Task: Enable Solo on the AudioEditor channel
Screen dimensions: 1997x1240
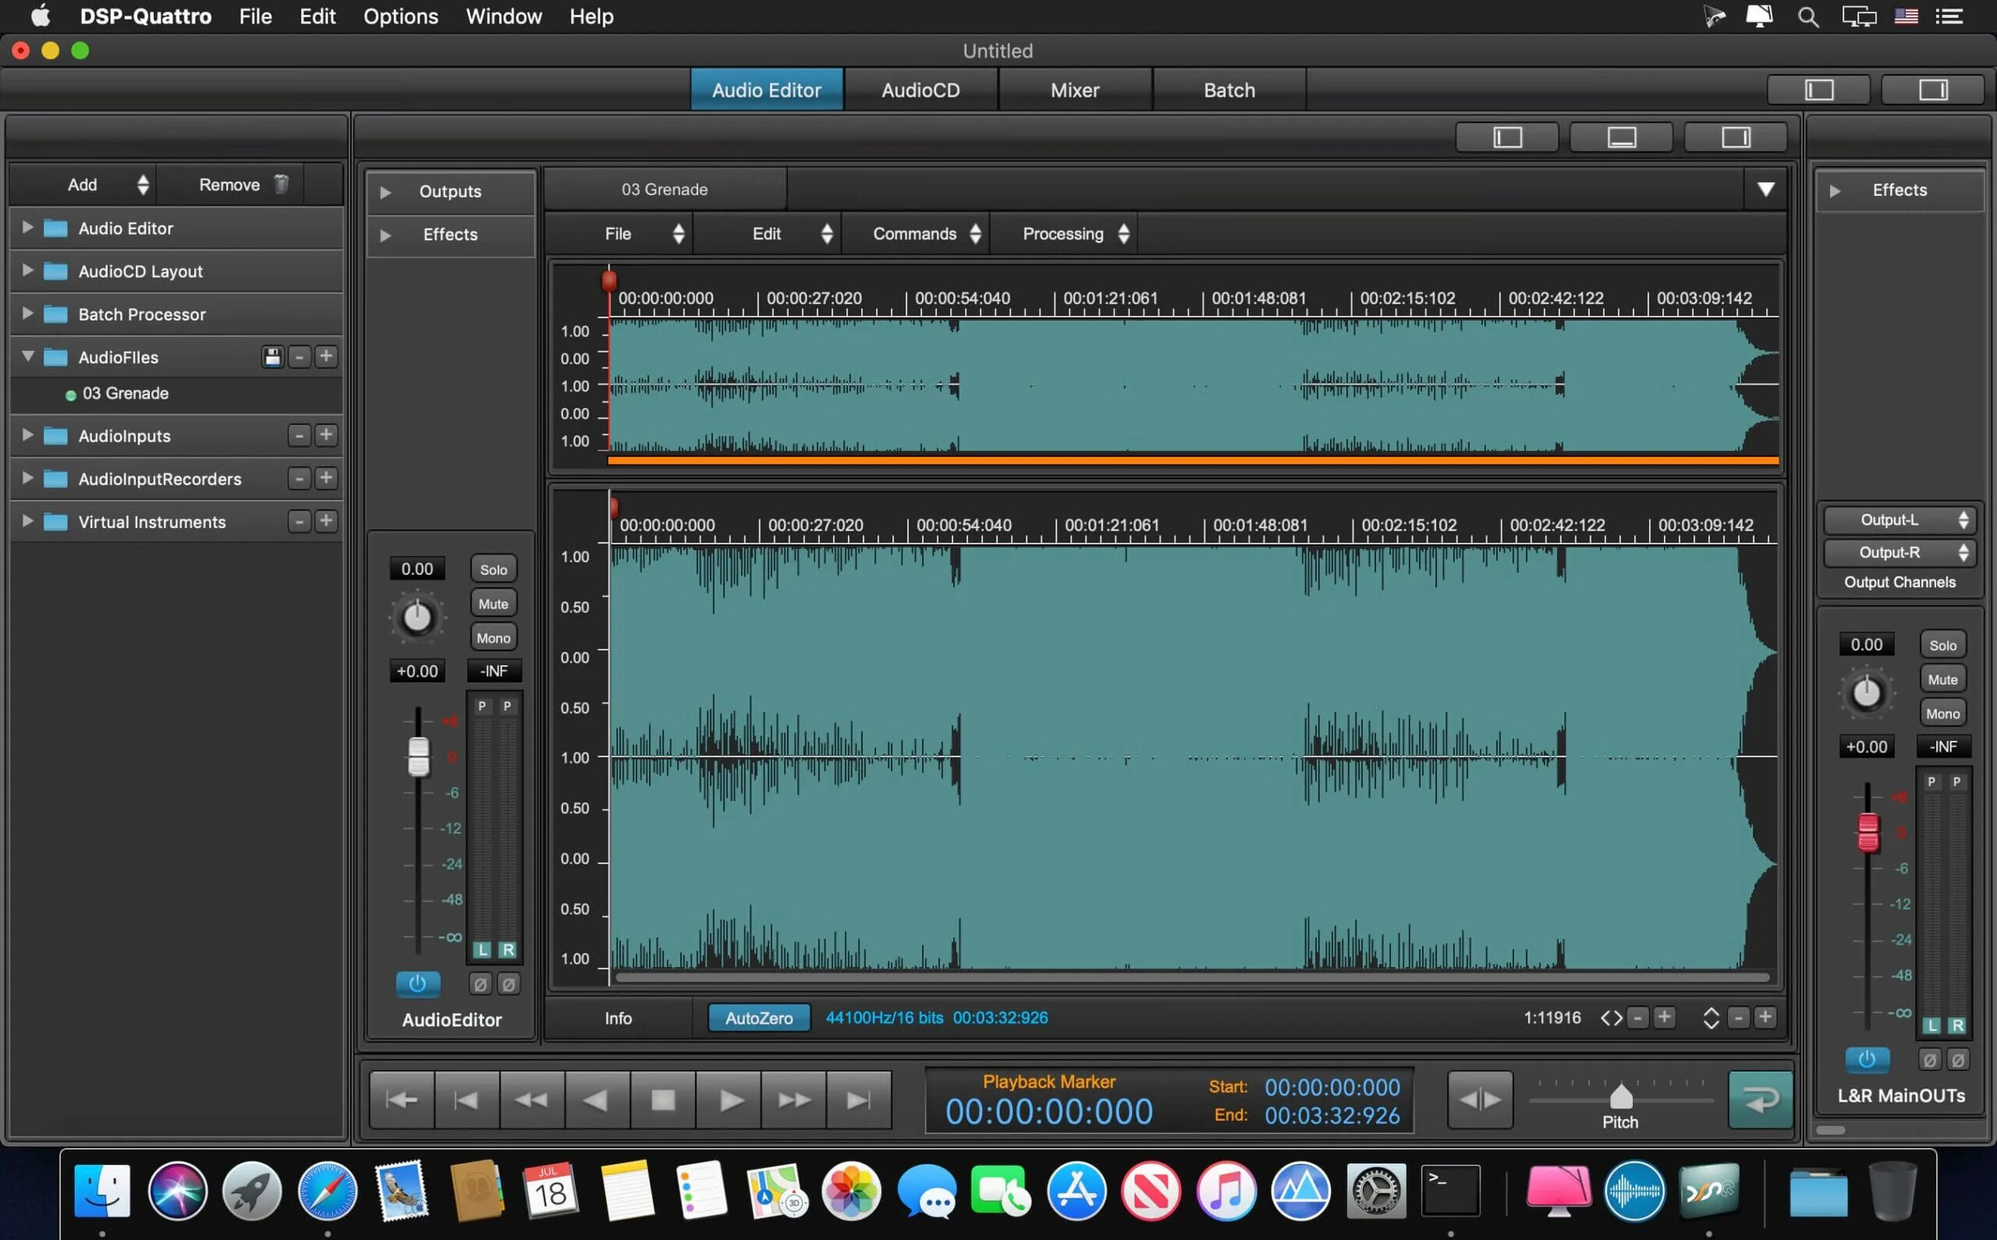Action: pos(493,569)
